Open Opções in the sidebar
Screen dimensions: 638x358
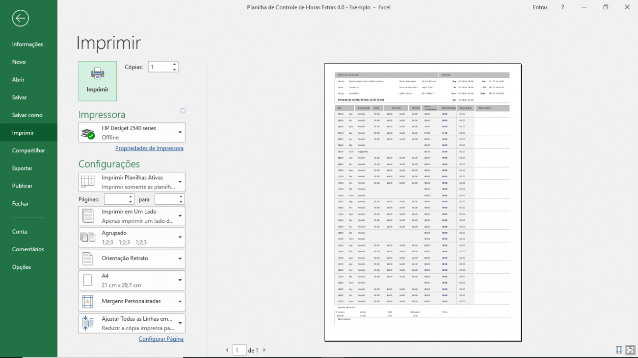pos(28,267)
